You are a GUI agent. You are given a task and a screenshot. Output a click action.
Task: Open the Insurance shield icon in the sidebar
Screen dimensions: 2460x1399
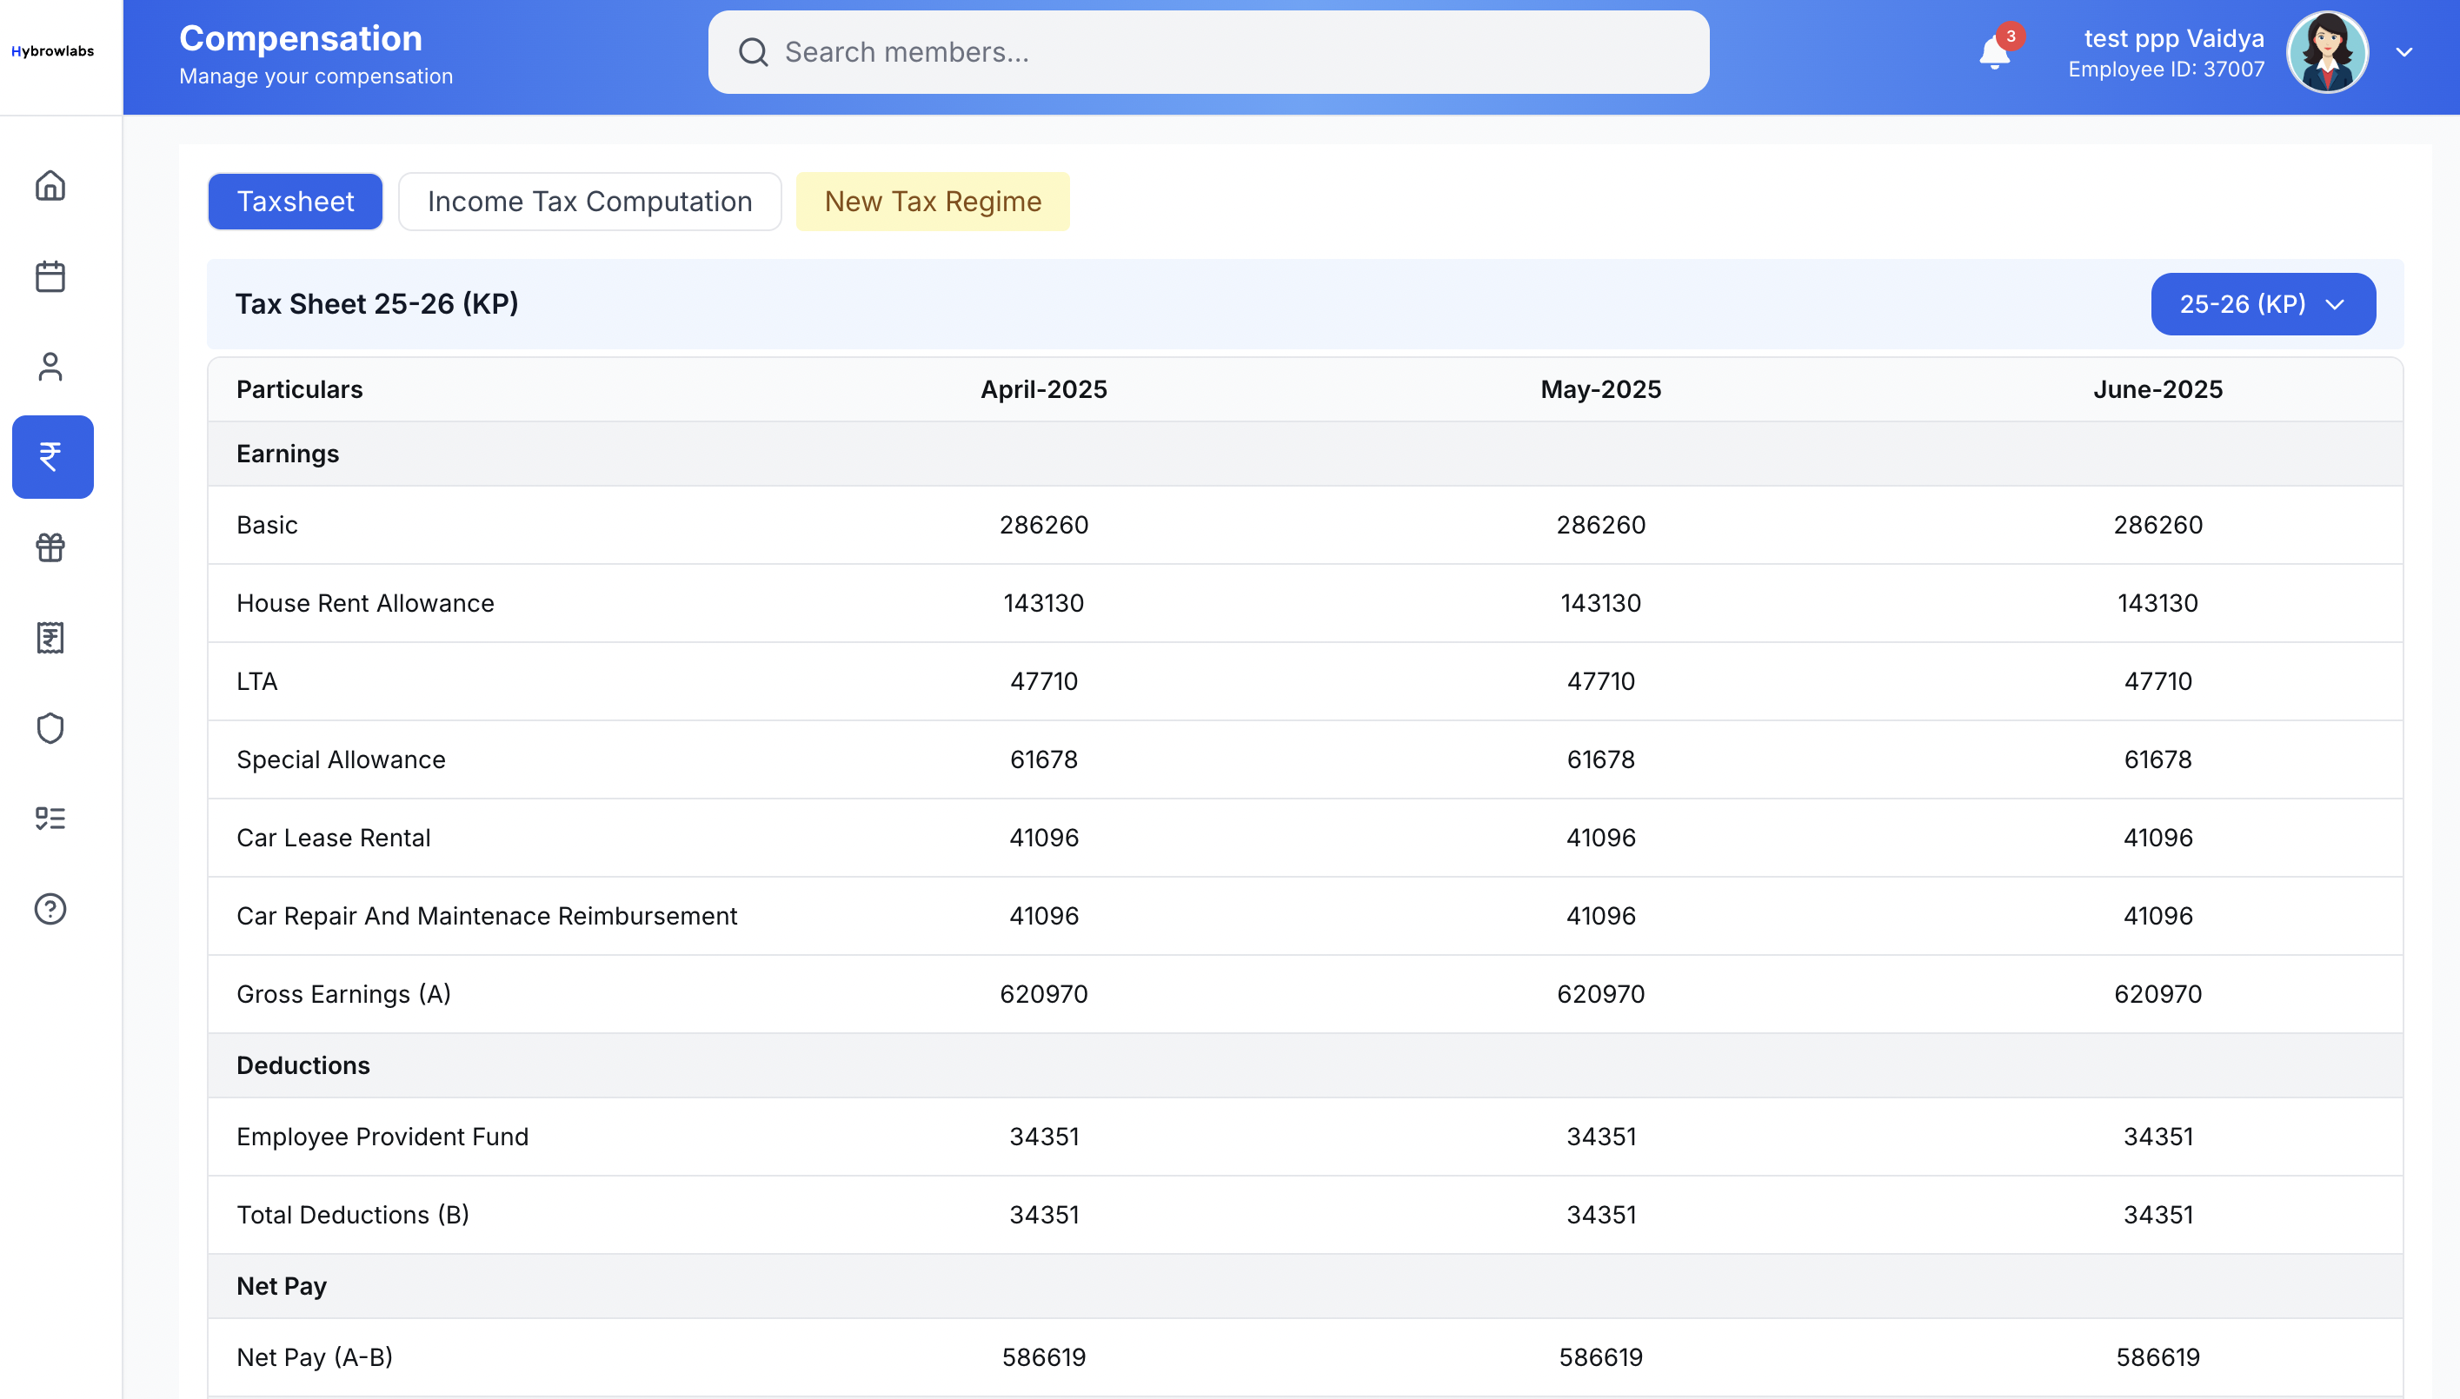tap(50, 727)
